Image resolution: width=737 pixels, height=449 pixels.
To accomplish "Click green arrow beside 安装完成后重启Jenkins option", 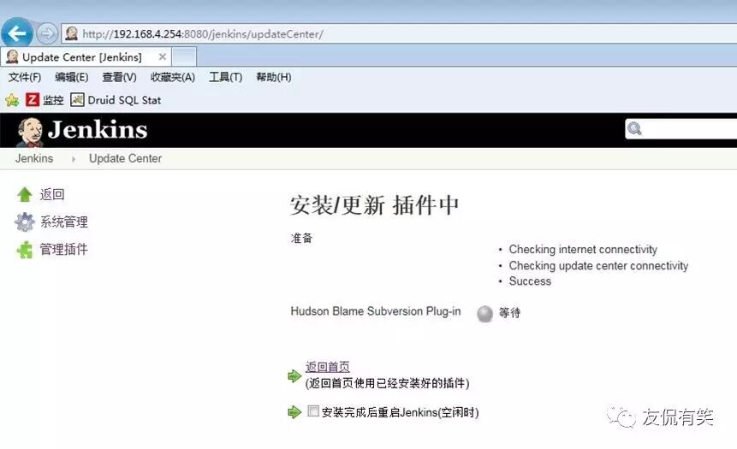I will [x=294, y=412].
